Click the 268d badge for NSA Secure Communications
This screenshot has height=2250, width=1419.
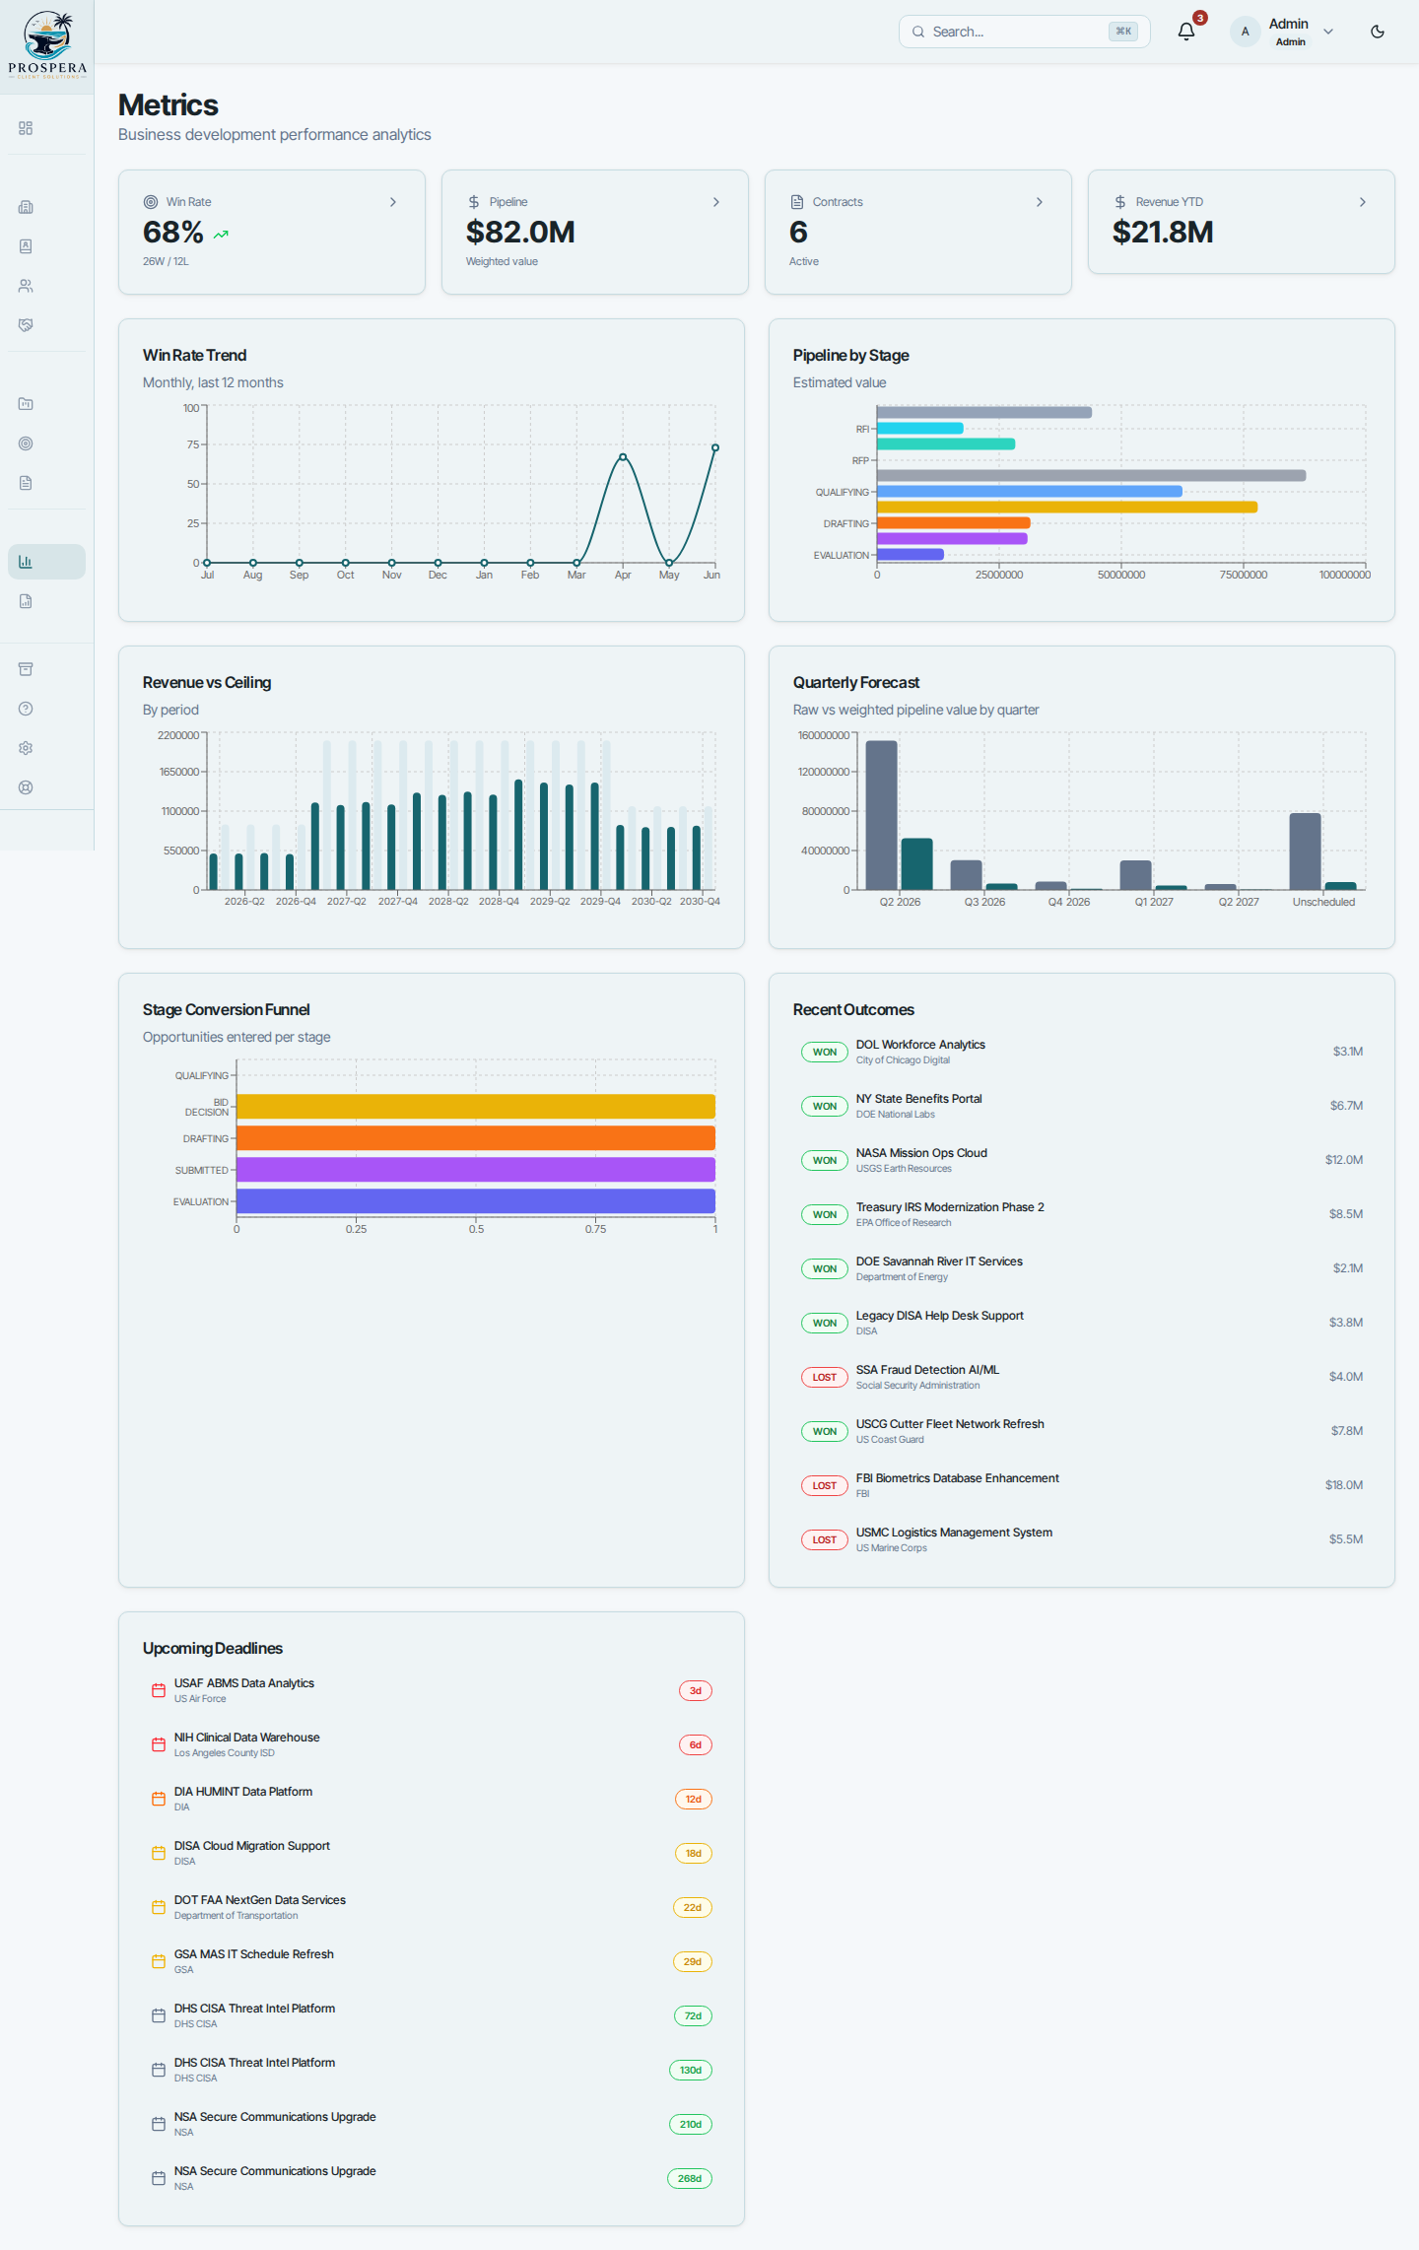click(x=690, y=2179)
